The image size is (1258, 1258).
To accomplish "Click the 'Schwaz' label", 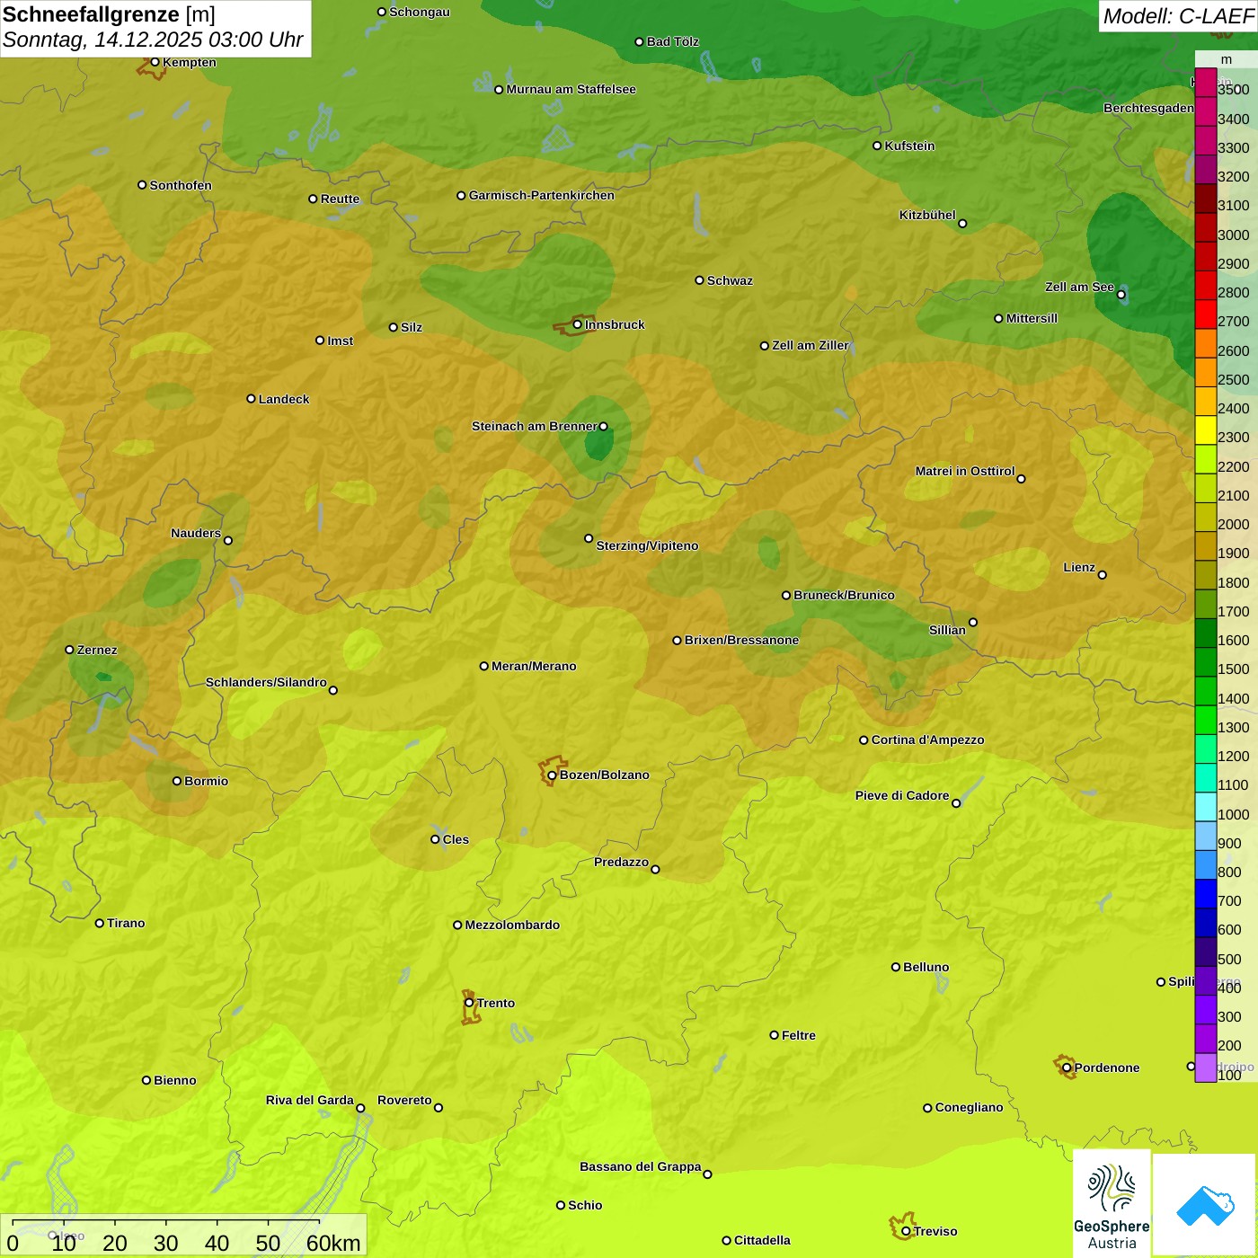I will (x=730, y=280).
